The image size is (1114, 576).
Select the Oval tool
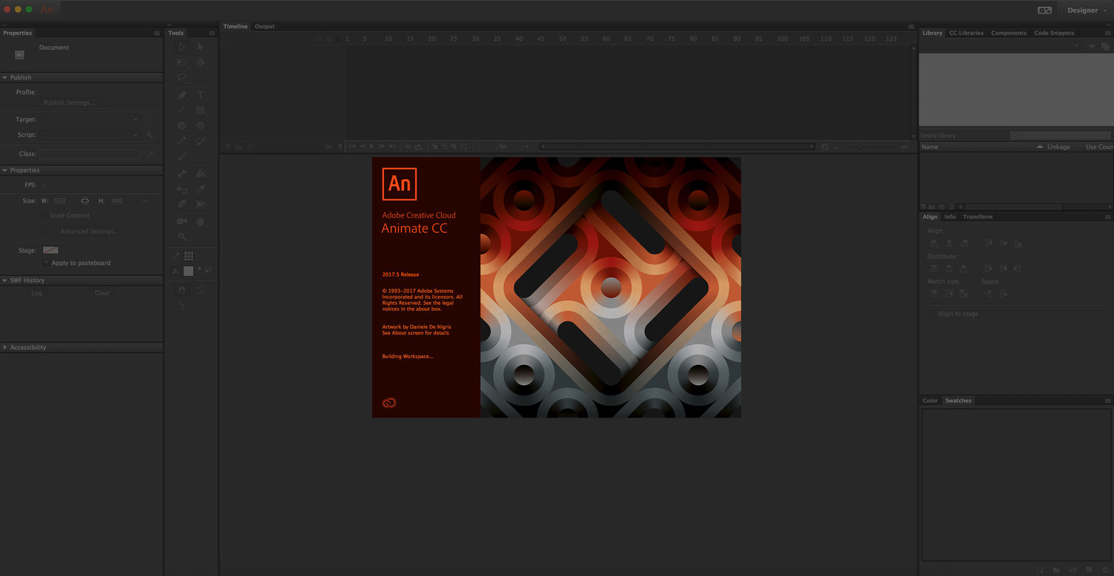point(182,126)
